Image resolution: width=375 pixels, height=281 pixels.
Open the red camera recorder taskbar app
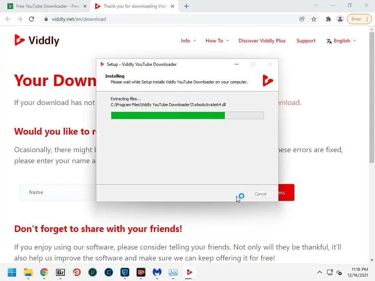pos(141,272)
